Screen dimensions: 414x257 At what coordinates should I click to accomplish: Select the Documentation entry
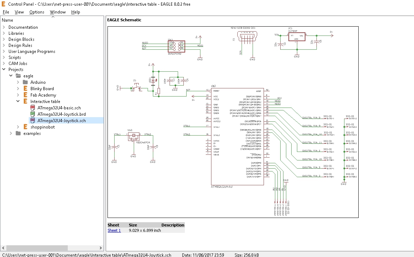coord(23,27)
